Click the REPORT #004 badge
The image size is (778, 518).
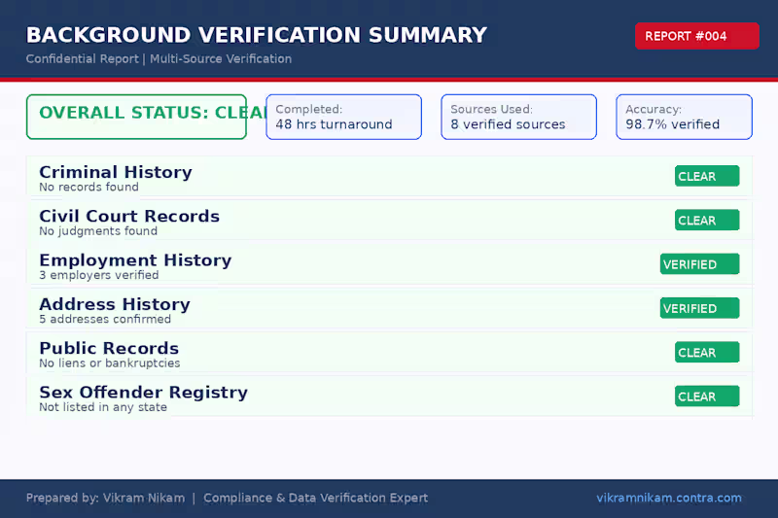click(x=696, y=36)
